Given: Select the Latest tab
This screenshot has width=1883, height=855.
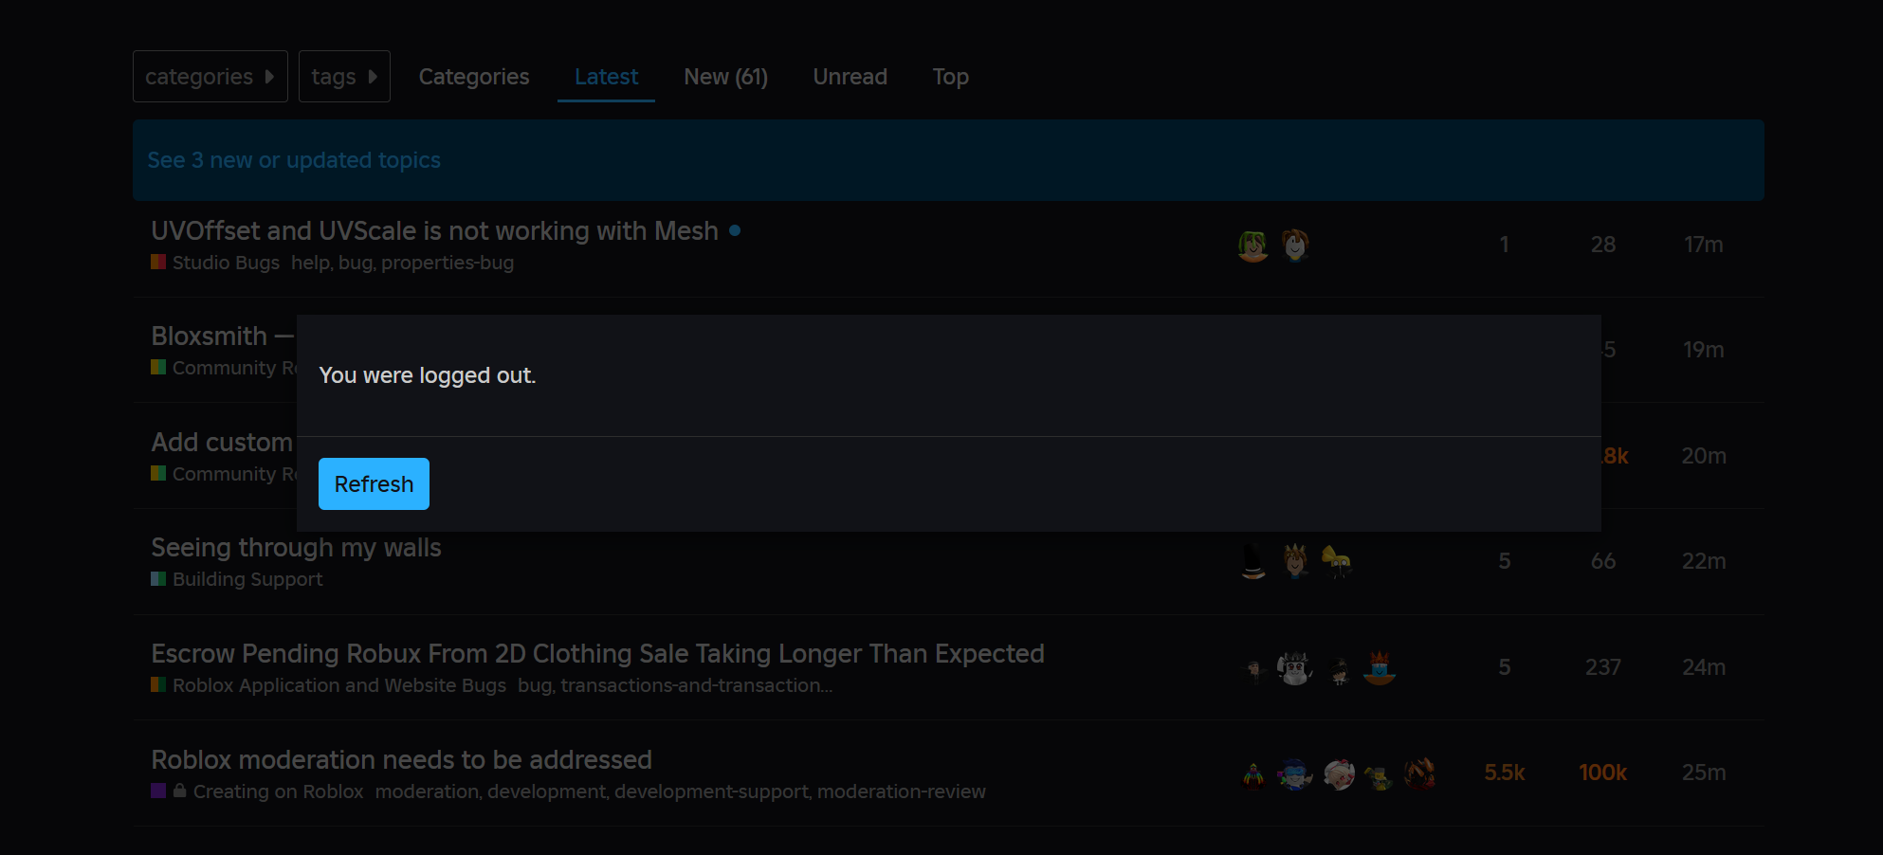Looking at the screenshot, I should tap(606, 77).
